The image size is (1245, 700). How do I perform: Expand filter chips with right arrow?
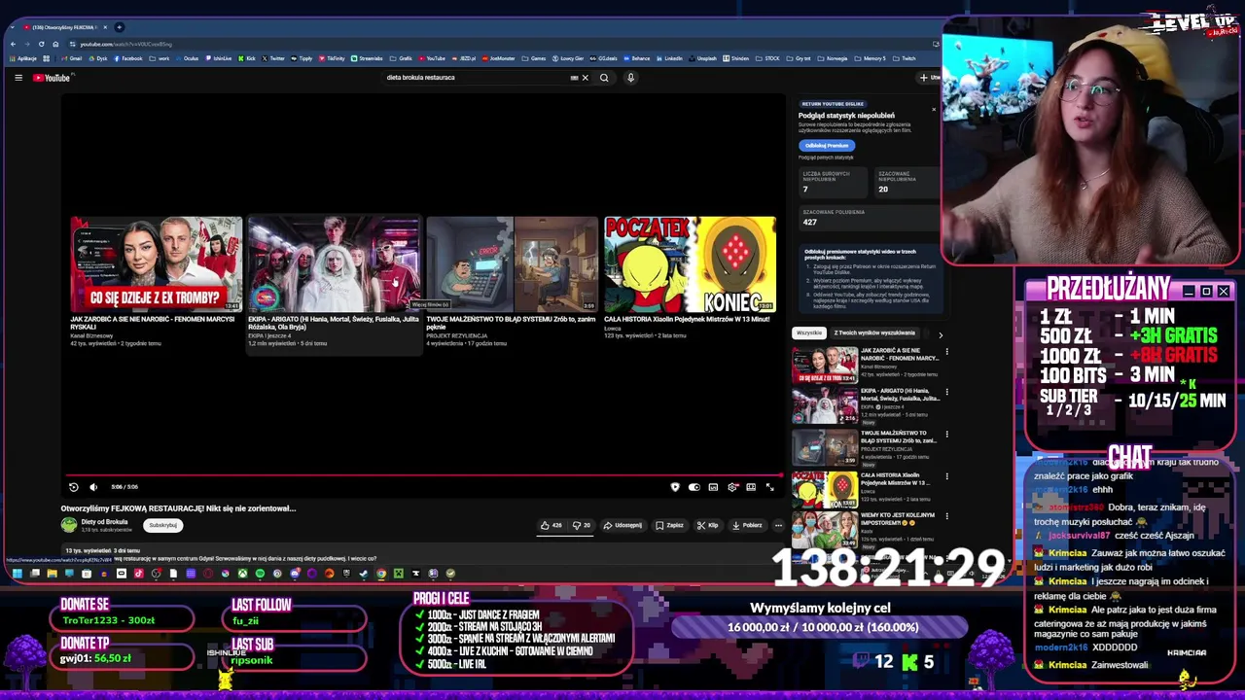click(x=941, y=333)
